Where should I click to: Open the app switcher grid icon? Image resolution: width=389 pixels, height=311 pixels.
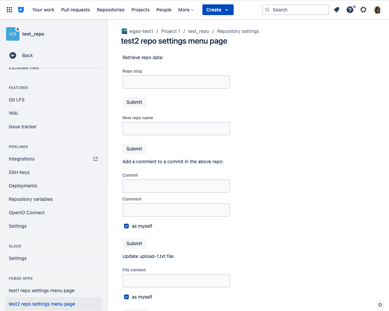click(x=9, y=9)
